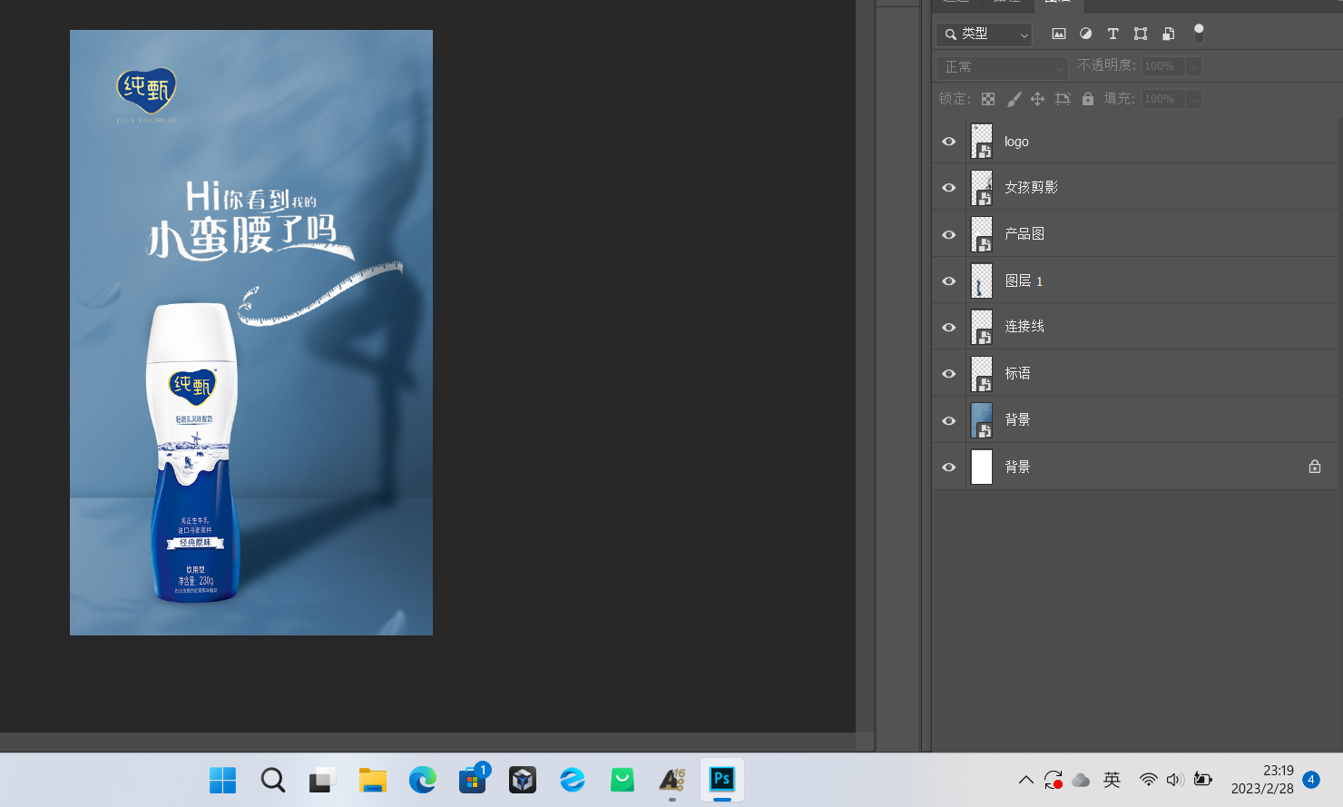1343x807 pixels.
Task: Enable the shape layer filter icon
Action: 1141,34
